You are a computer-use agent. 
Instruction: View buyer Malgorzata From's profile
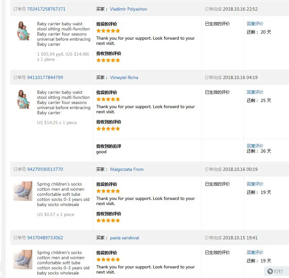pyautogui.click(x=127, y=169)
